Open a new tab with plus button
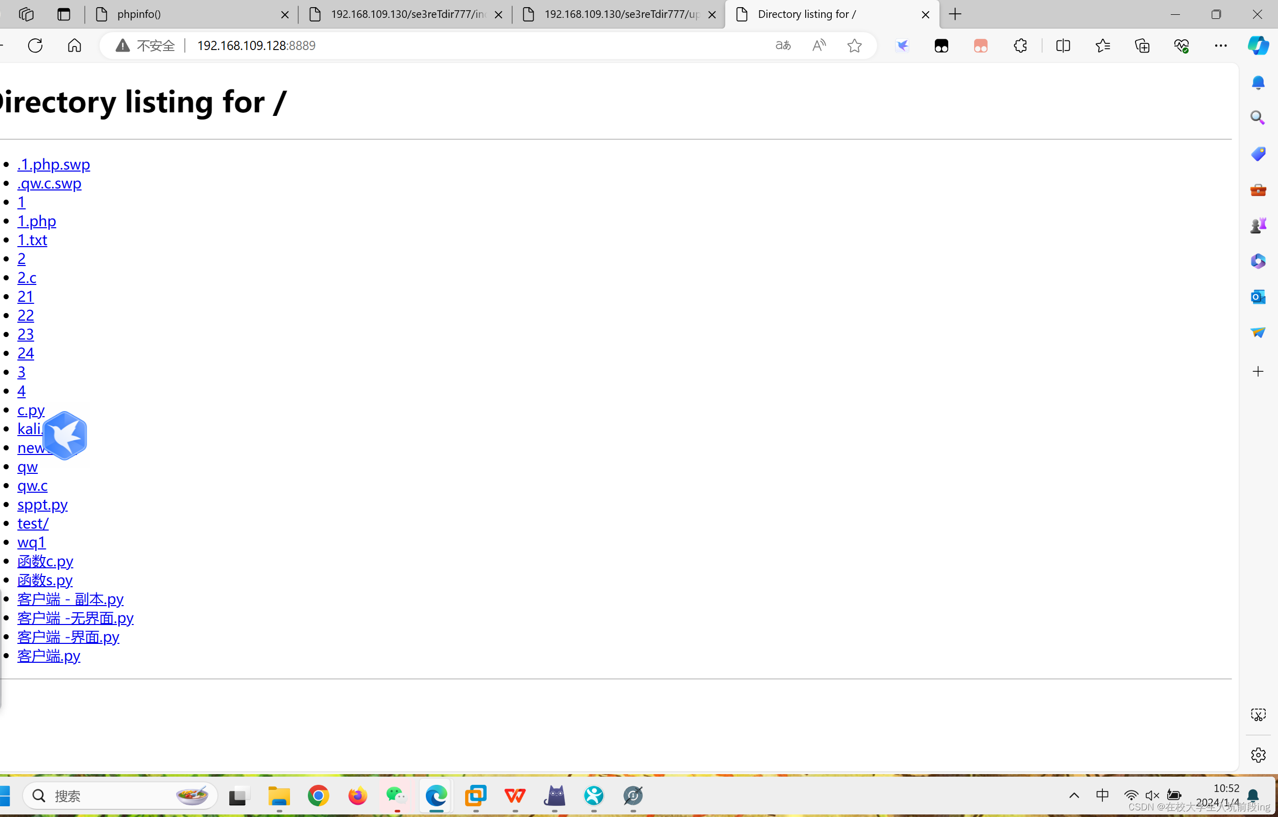Screen dimensions: 1278x817 pos(955,14)
